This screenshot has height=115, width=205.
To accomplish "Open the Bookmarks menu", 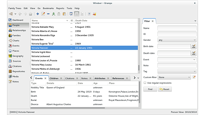I will click(48, 8).
